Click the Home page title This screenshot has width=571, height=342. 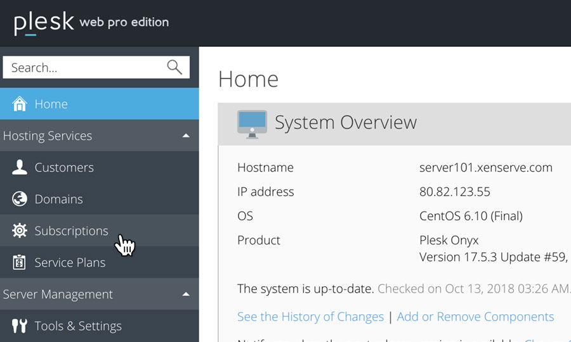coord(248,79)
